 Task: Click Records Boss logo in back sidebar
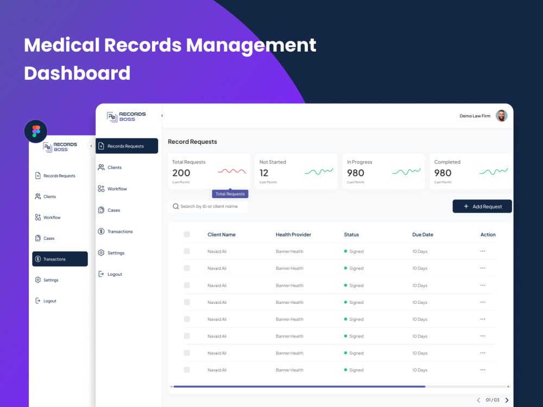tap(60, 147)
